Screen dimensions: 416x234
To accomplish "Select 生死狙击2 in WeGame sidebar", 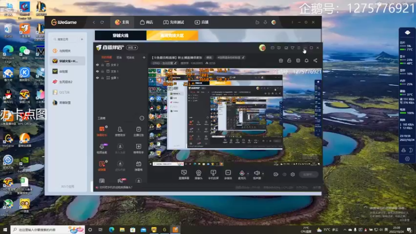I will point(68,82).
